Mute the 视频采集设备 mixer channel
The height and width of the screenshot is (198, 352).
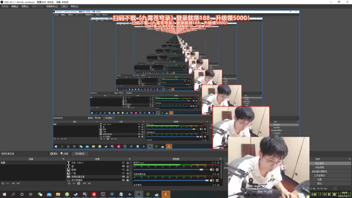click(x=212, y=180)
